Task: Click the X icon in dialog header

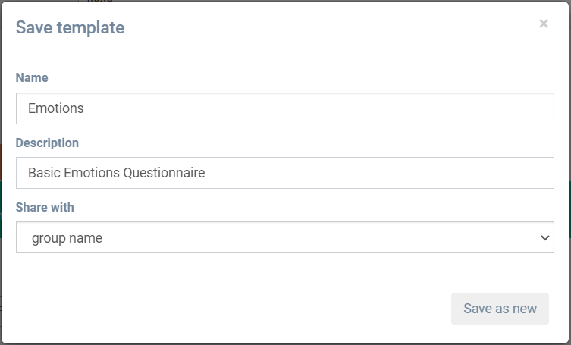Action: (x=544, y=24)
